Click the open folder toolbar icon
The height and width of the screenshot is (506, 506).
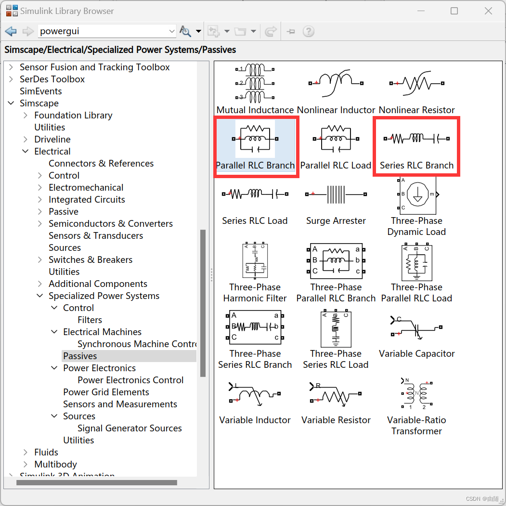(x=240, y=31)
